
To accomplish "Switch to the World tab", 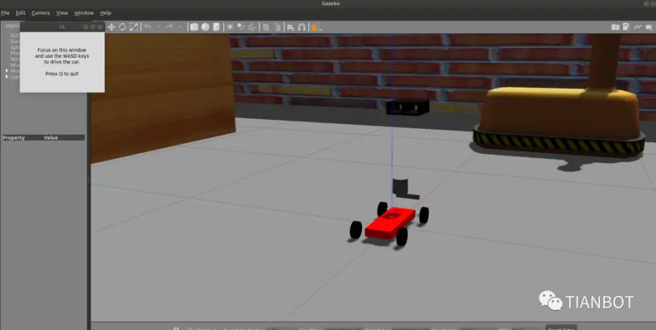I will pos(12,26).
